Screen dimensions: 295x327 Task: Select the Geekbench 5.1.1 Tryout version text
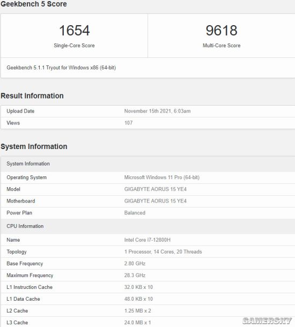pos(61,68)
